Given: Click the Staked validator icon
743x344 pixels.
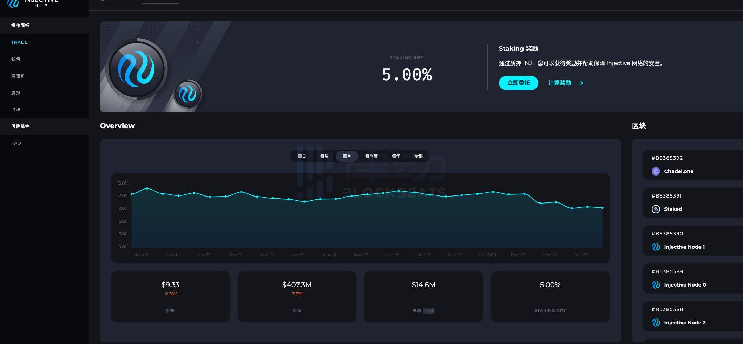Looking at the screenshot, I should pyautogui.click(x=656, y=209).
